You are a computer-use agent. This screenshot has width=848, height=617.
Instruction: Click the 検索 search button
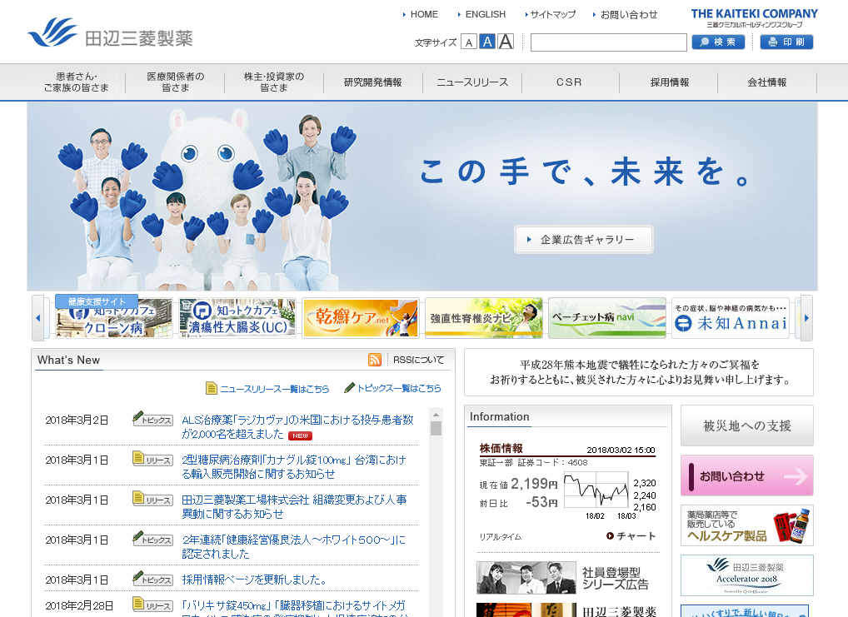718,42
